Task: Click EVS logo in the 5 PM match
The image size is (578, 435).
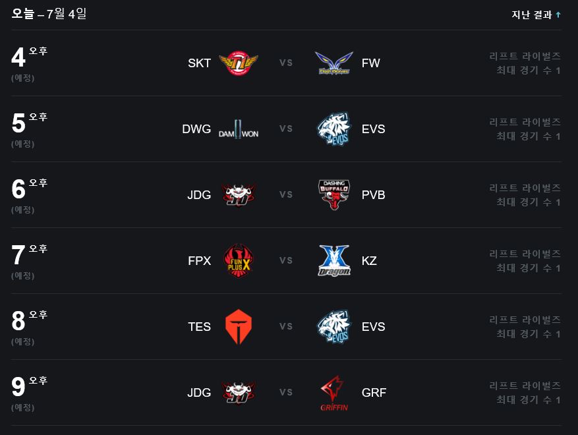Action: point(334,129)
